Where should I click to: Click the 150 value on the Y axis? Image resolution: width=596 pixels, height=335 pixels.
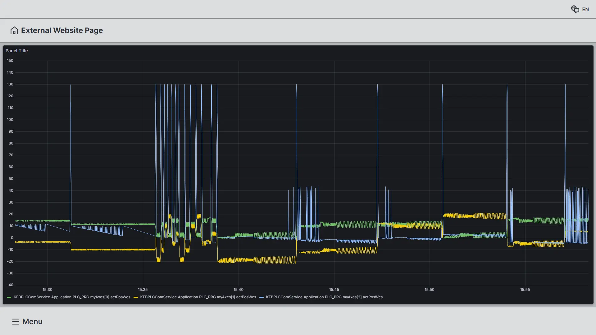tap(10, 61)
